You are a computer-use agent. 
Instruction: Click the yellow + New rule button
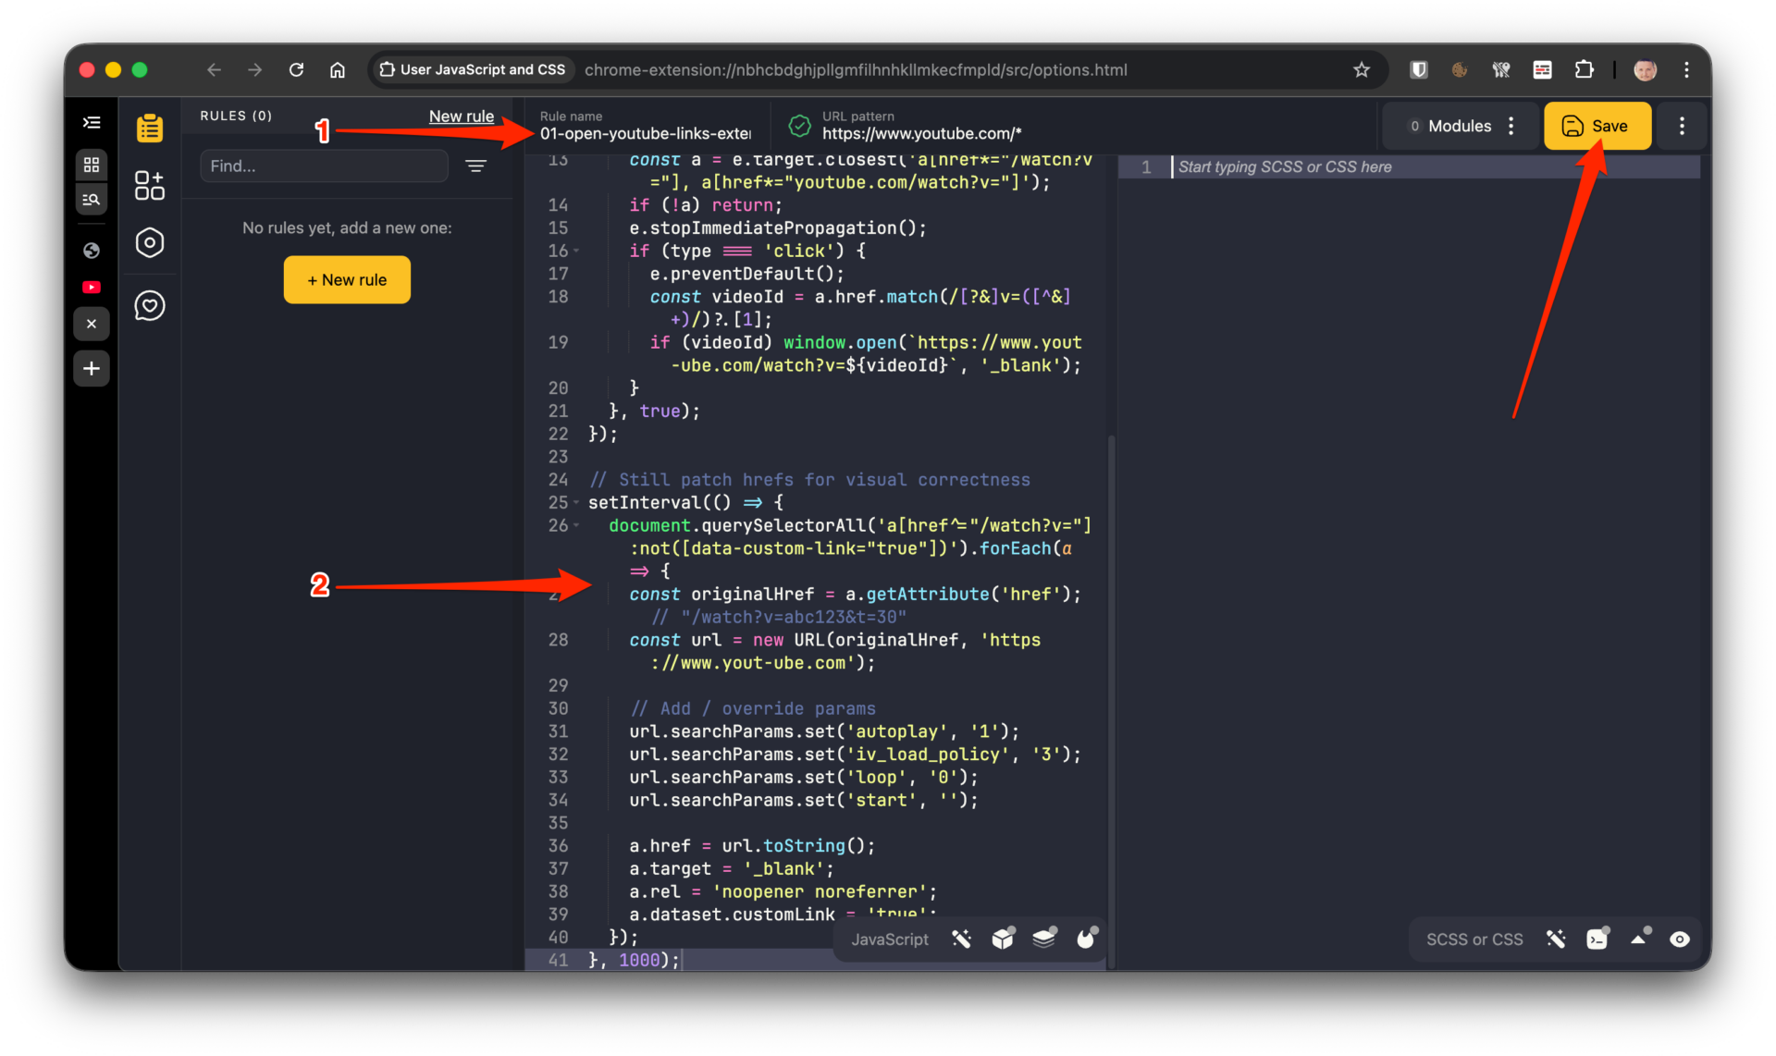pos(347,280)
